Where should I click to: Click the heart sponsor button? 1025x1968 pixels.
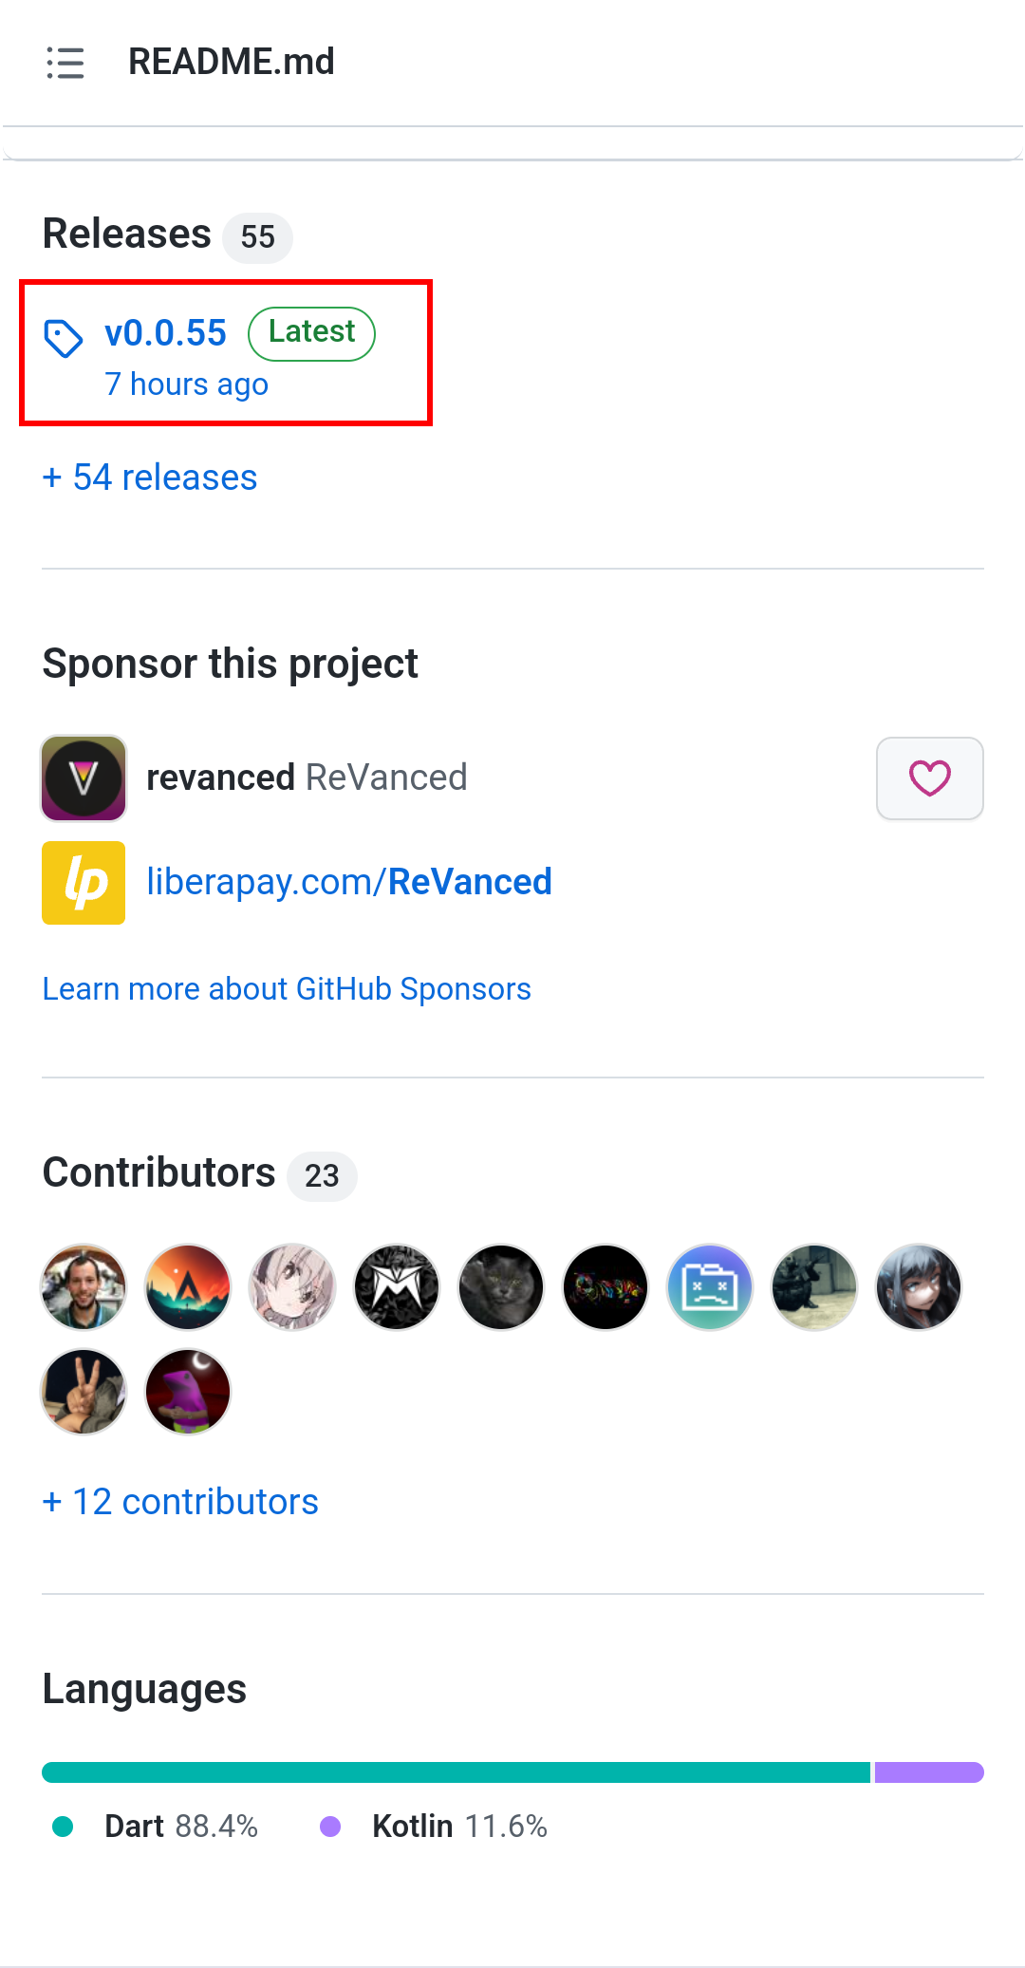point(929,778)
